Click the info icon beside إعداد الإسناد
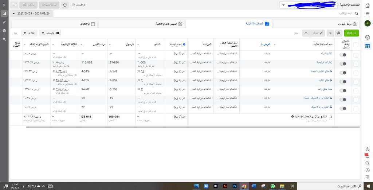The width and height of the screenshot is (373, 190). tap(184, 44)
